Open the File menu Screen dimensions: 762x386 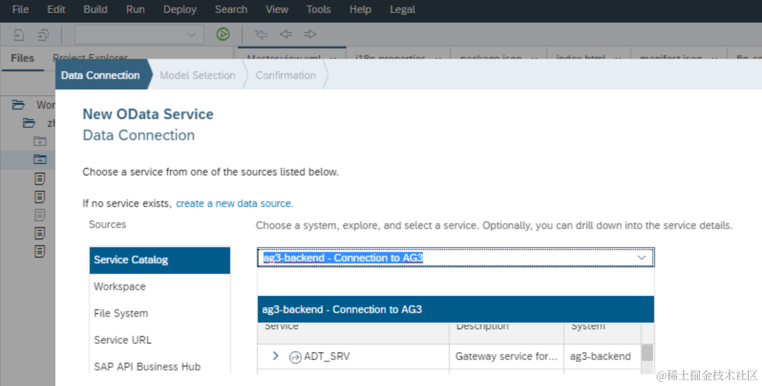[20, 10]
